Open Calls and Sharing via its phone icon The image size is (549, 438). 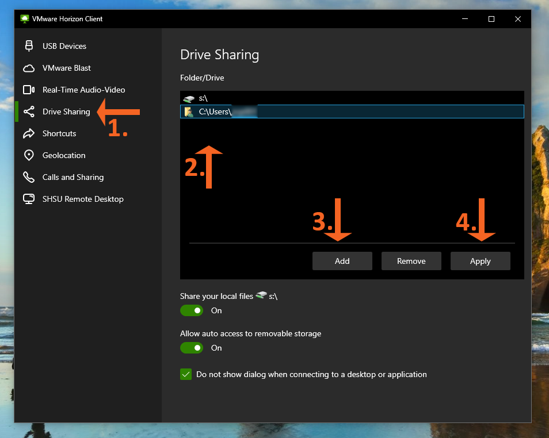29,177
